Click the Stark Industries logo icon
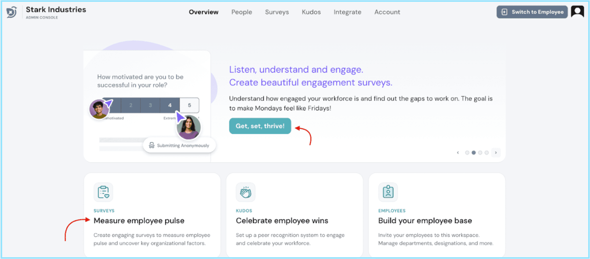The image size is (590, 259). [11, 12]
